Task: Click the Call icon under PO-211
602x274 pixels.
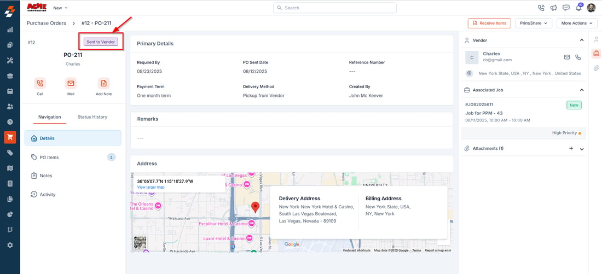Action: coord(40,83)
